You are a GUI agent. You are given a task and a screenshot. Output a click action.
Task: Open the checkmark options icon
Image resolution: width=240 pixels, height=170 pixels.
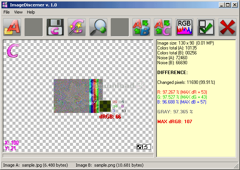pos(206,27)
